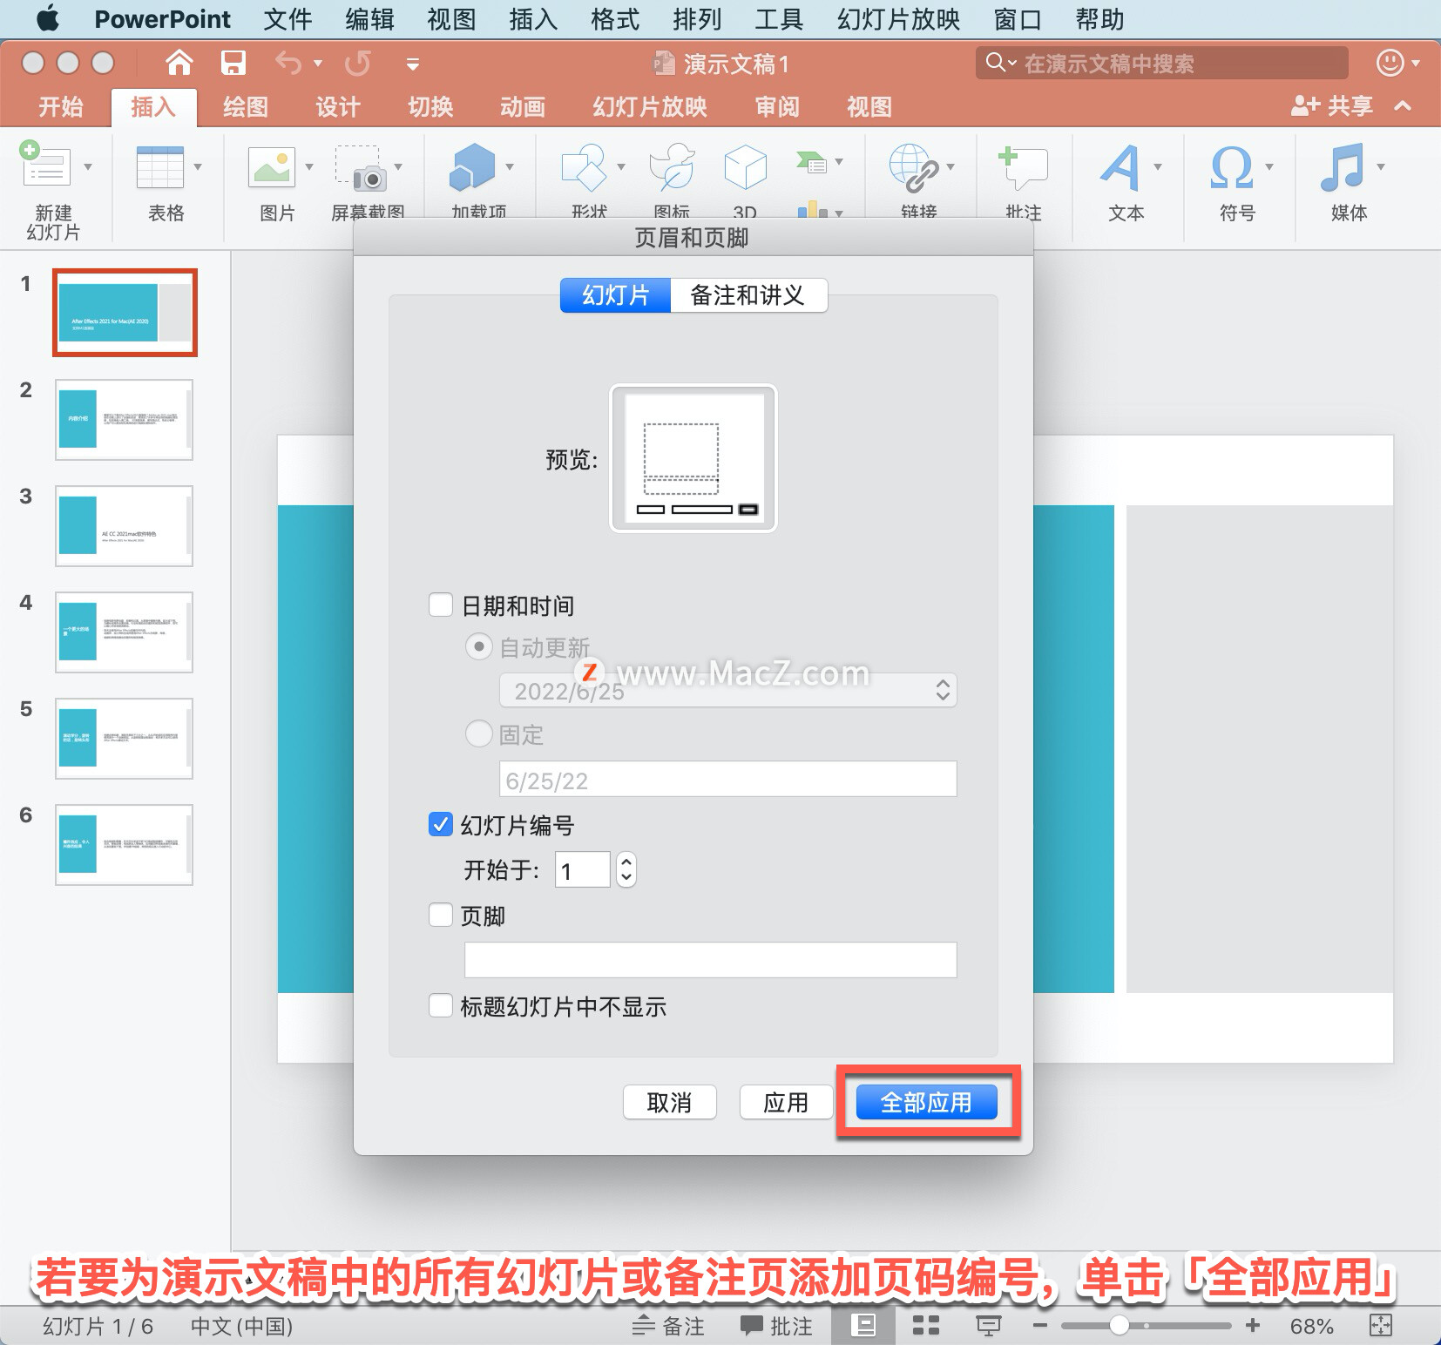The height and width of the screenshot is (1345, 1441).
Task: Expand the Picture dropdown arrow
Action: pyautogui.click(x=308, y=166)
